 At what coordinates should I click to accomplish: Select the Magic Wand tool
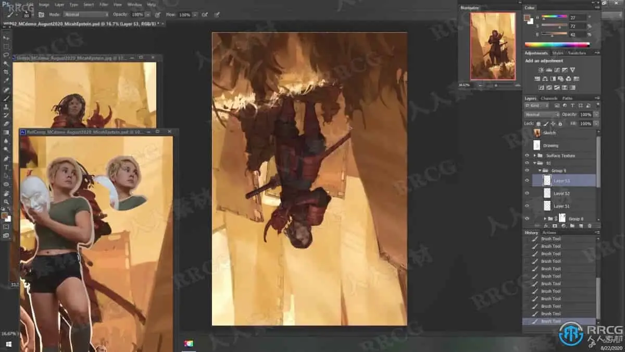point(6,64)
